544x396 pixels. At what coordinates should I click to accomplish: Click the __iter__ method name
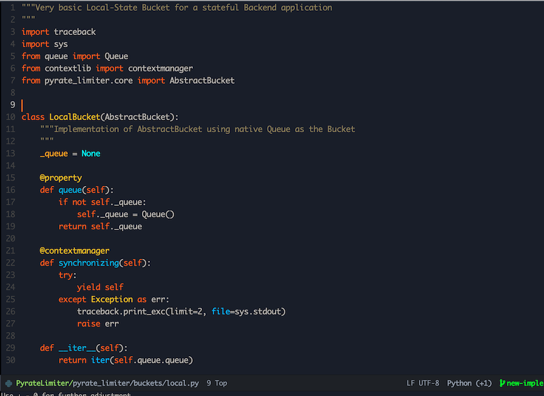[x=77, y=348]
